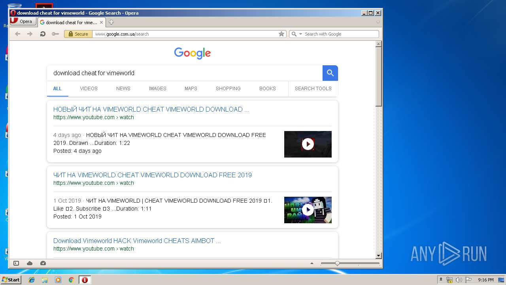
Task: Play the first video thumbnail
Action: (308, 144)
